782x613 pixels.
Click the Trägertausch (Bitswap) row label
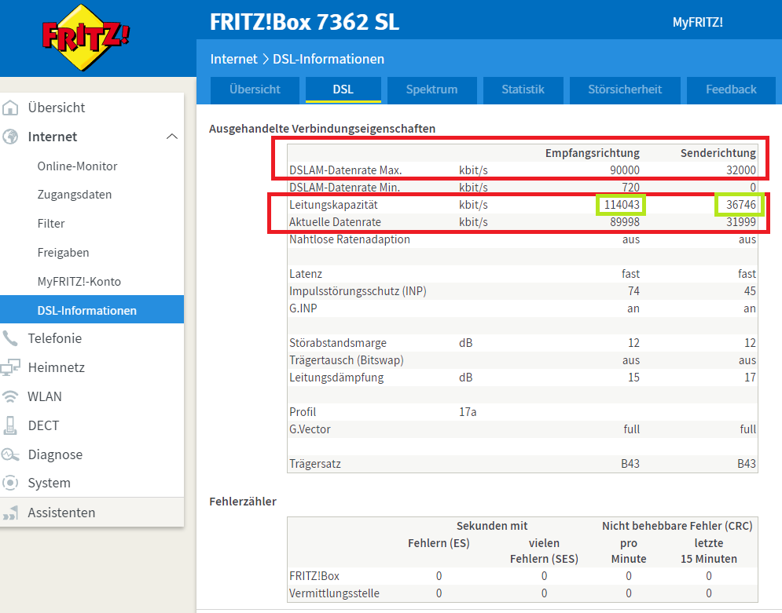(347, 360)
